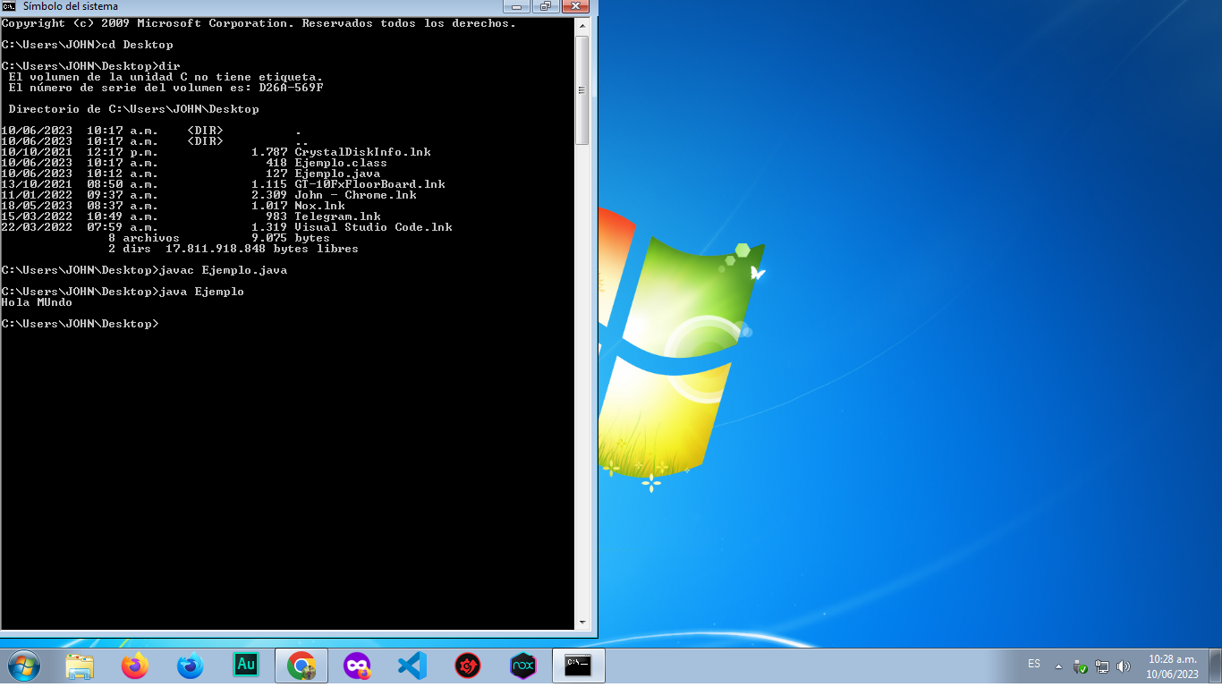
Task: Open the purple mask Firefox private icon
Action: point(357,666)
